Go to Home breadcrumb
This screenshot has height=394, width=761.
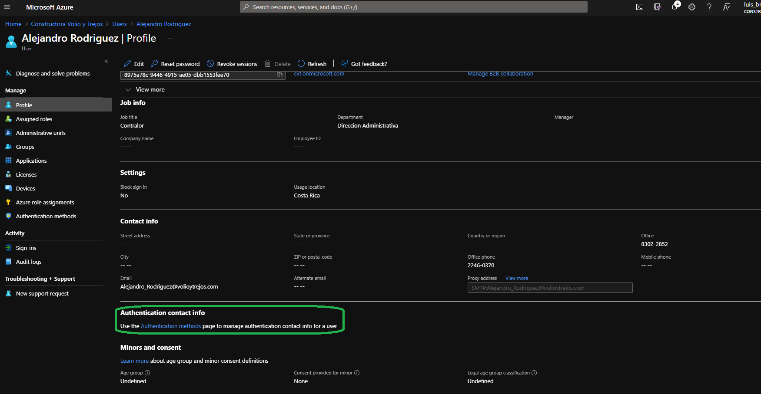13,24
